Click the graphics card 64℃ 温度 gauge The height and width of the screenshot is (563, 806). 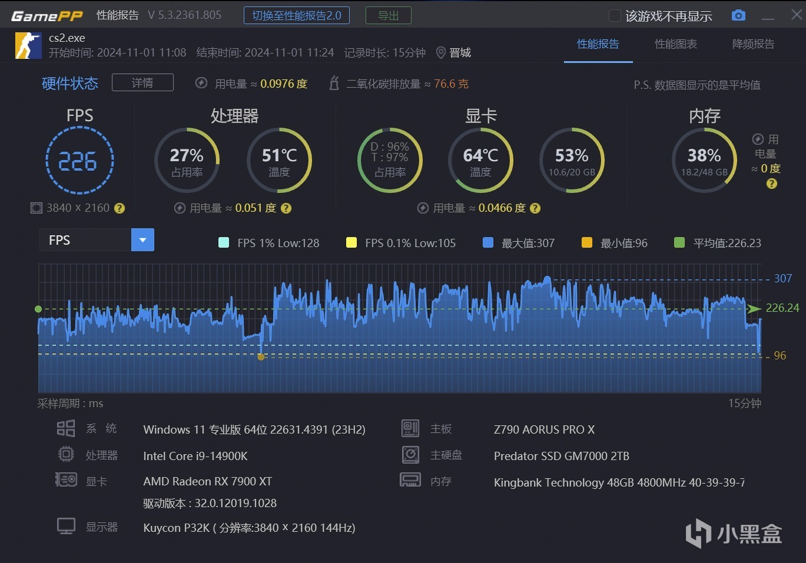tap(480, 160)
